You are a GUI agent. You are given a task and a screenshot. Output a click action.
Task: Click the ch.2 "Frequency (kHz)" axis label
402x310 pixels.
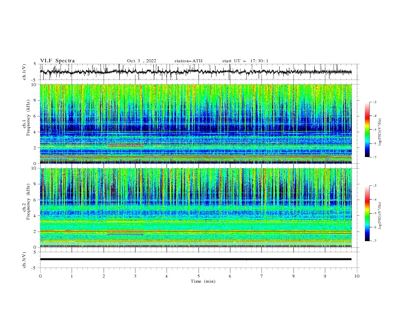tap(28, 202)
